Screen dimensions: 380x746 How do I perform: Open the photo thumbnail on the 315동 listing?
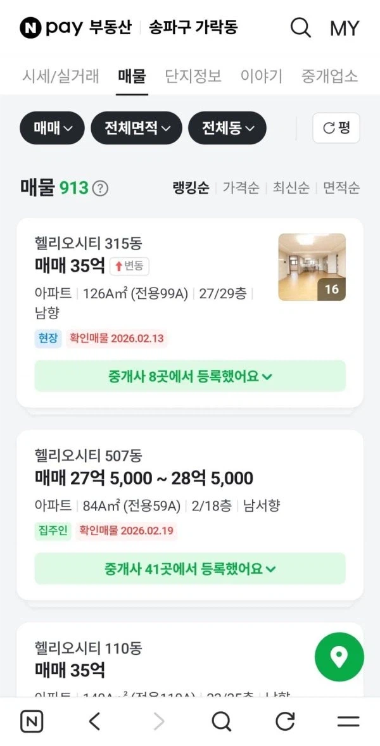(311, 265)
